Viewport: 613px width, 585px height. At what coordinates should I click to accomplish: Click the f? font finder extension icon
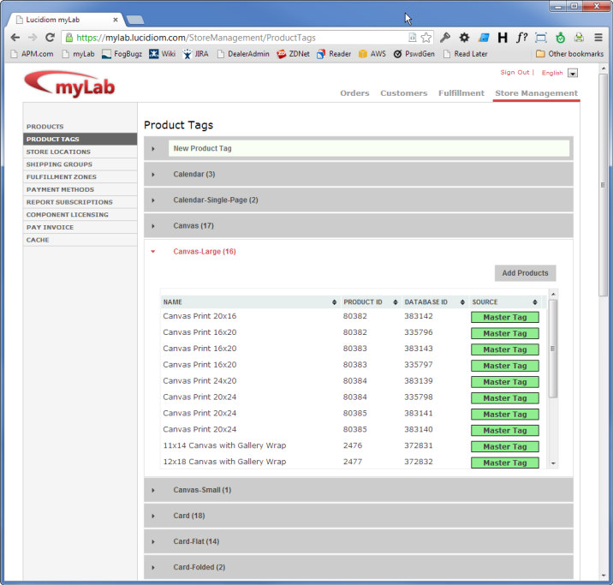521,38
